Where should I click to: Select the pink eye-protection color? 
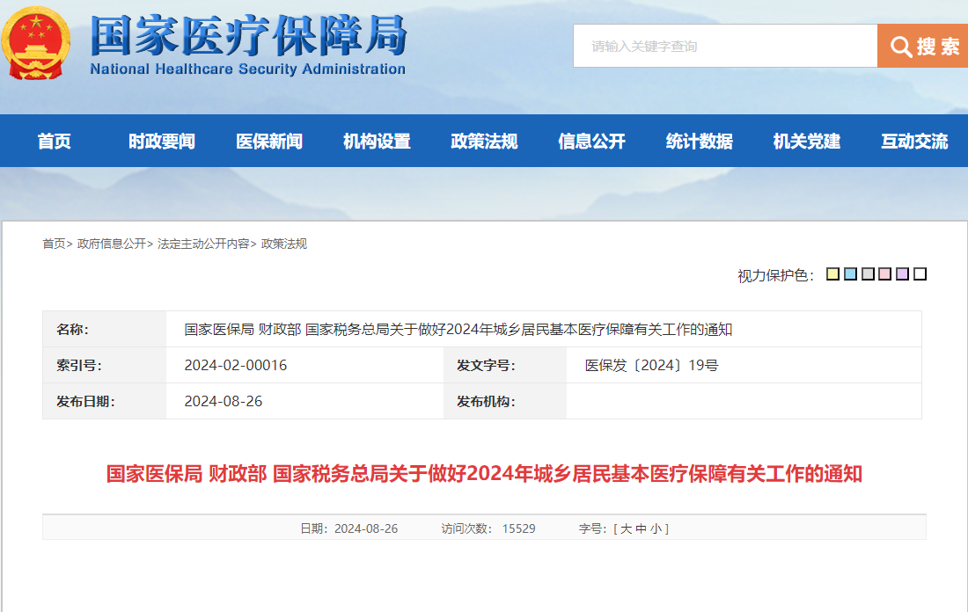tap(885, 274)
